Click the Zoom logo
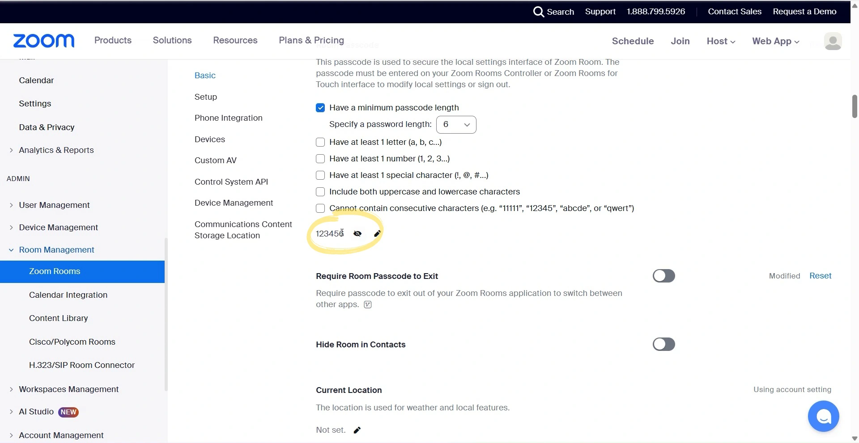 click(44, 41)
